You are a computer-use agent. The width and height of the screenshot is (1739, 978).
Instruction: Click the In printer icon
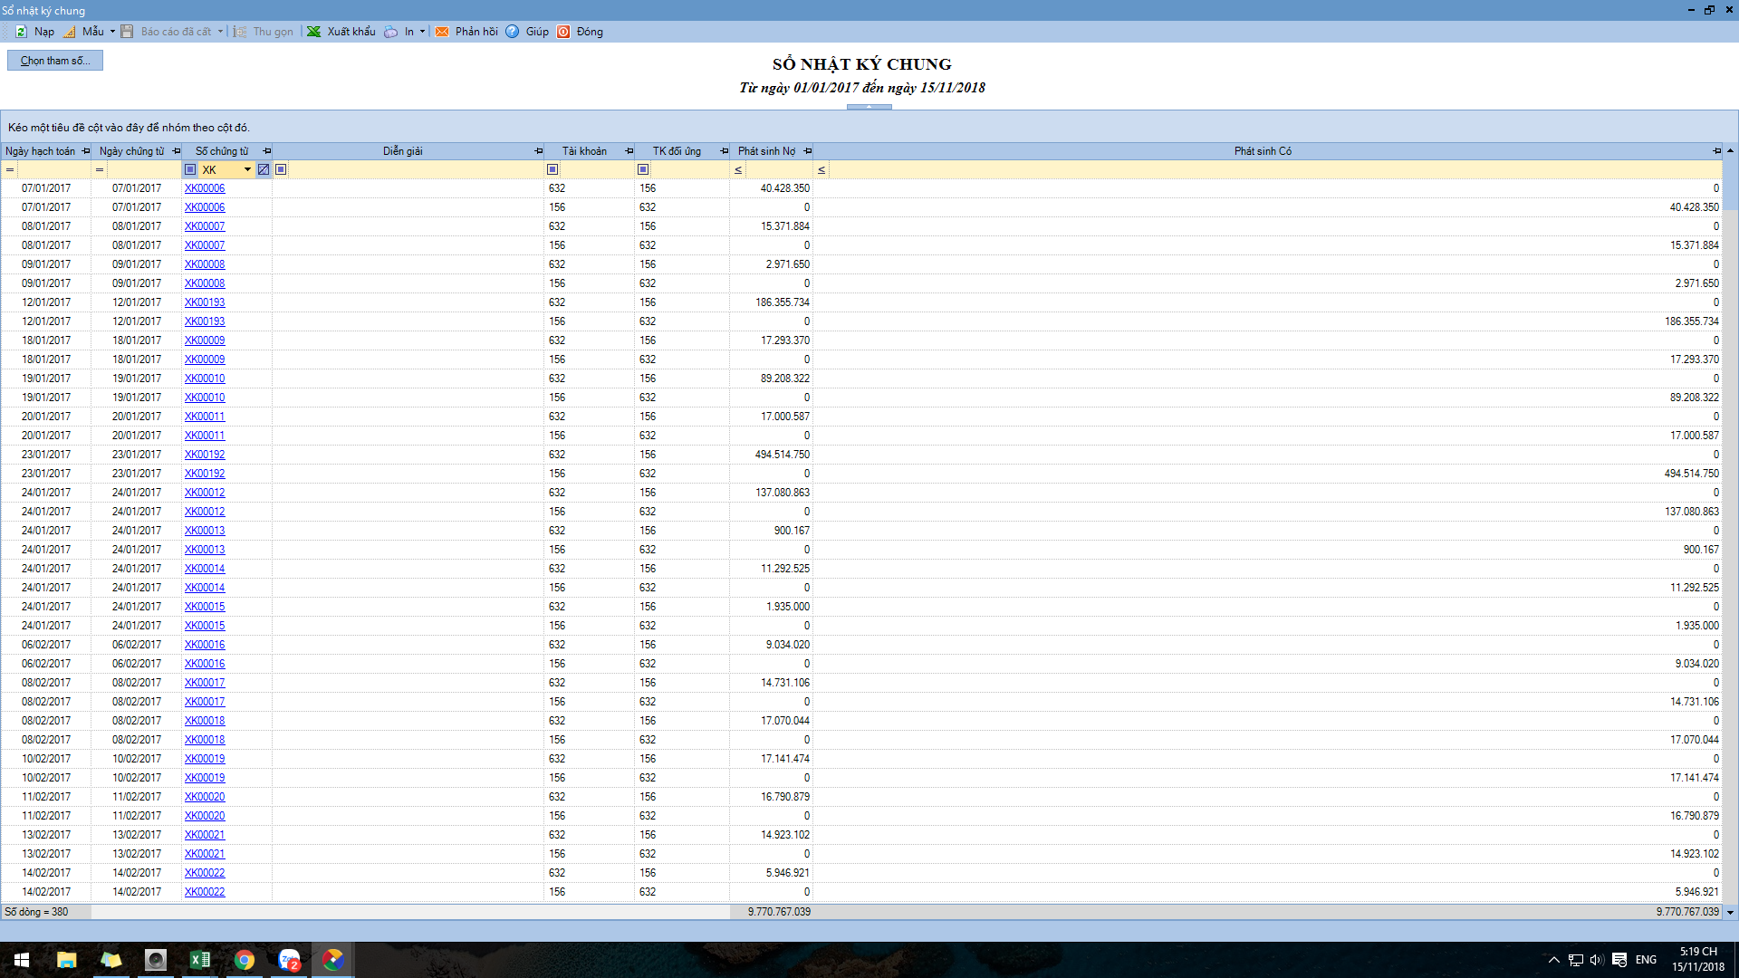point(390,32)
